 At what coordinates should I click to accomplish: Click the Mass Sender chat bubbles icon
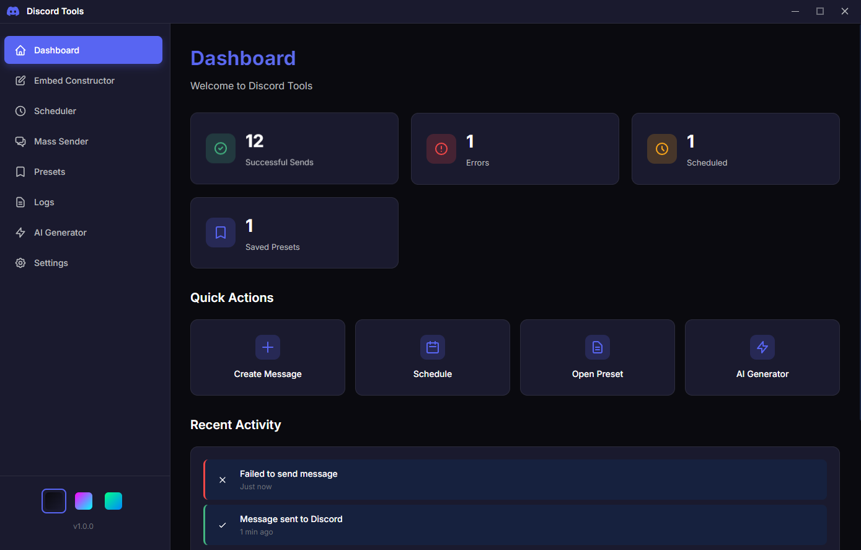(x=20, y=141)
